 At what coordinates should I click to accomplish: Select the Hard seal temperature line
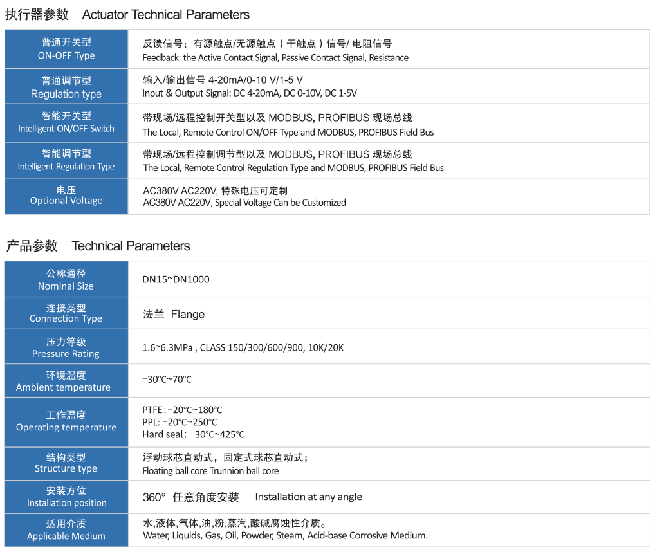pyautogui.click(x=193, y=435)
